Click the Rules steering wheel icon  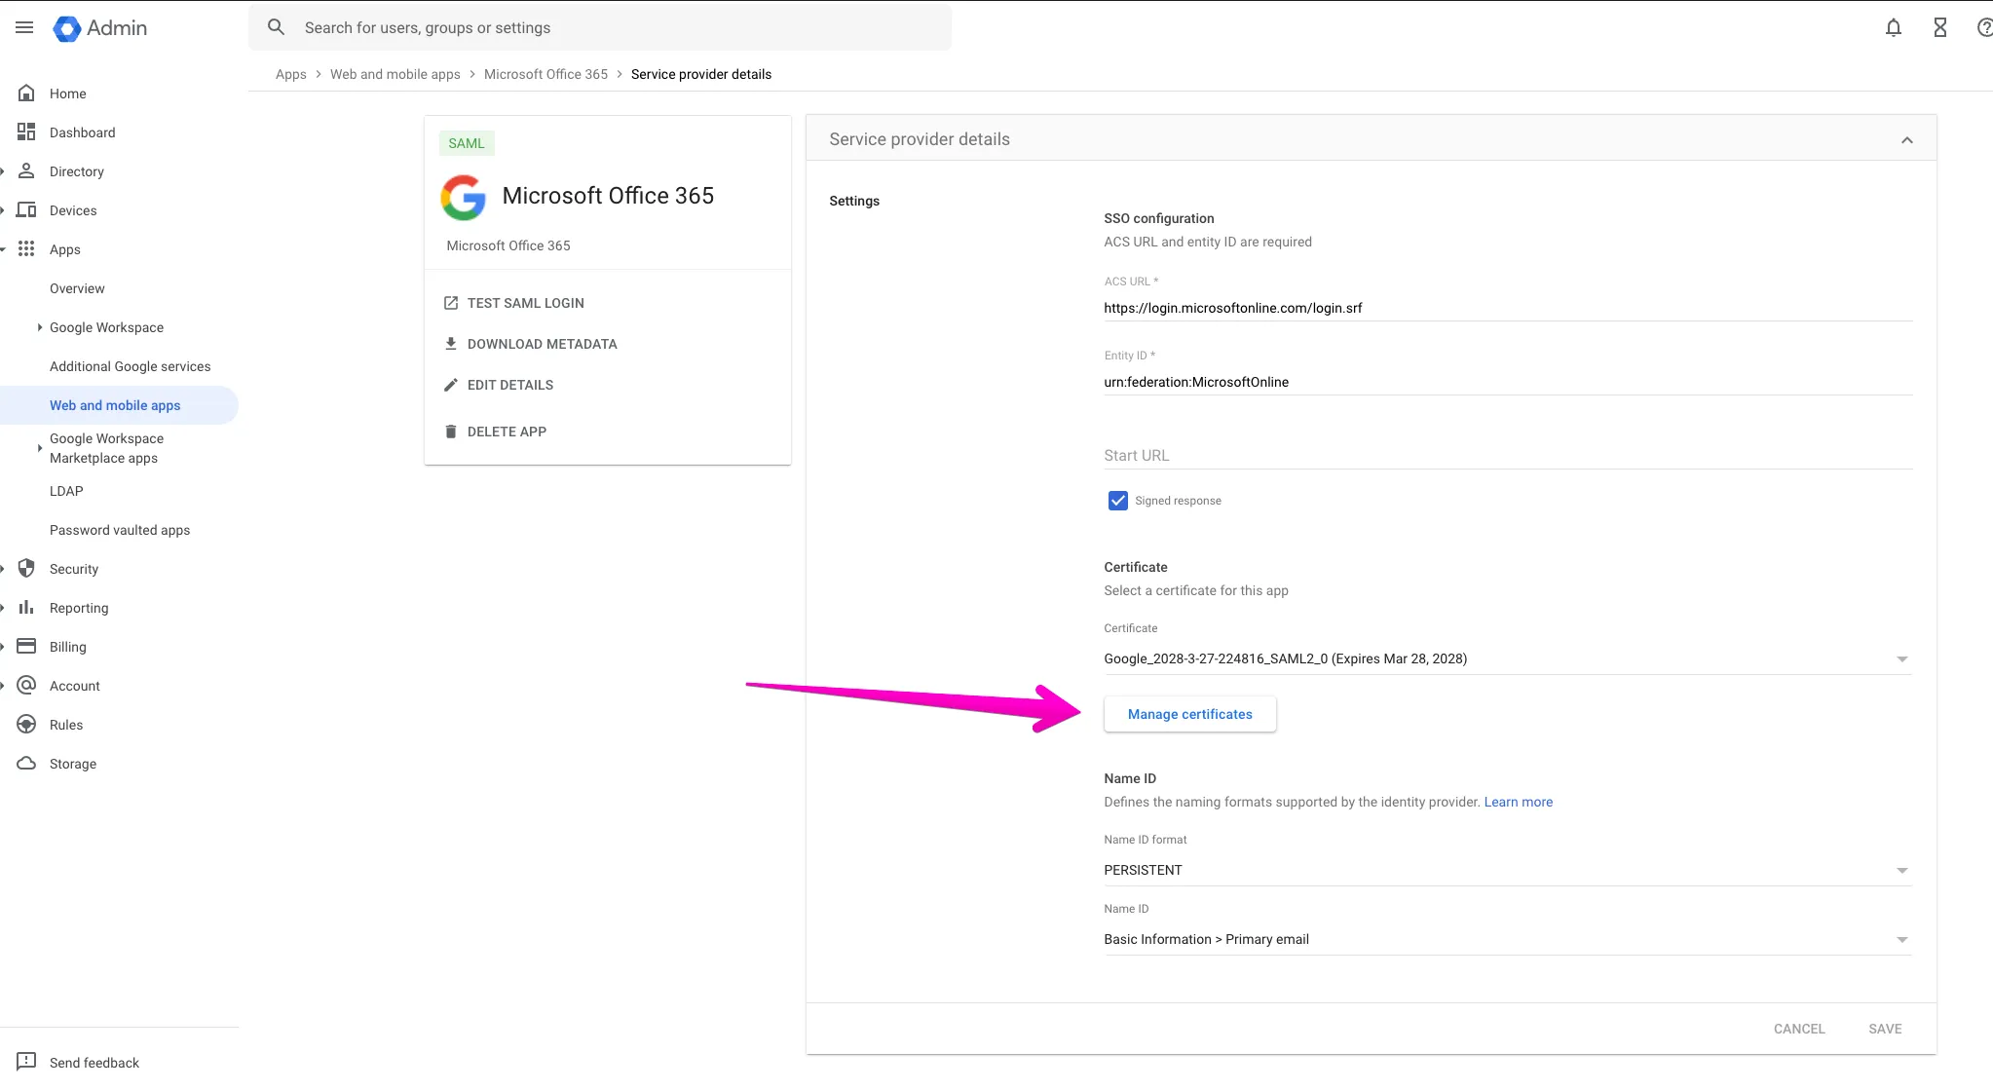[x=26, y=724]
